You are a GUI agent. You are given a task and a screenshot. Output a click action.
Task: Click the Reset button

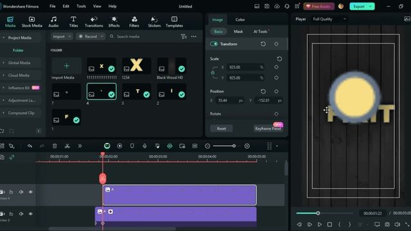coord(221,128)
